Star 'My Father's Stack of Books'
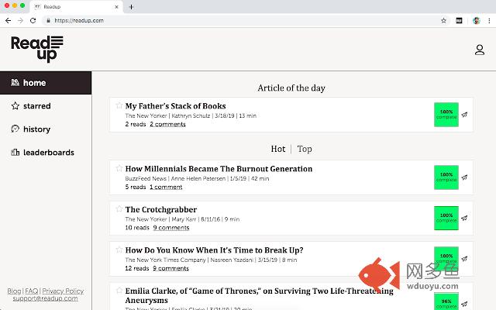 point(119,105)
